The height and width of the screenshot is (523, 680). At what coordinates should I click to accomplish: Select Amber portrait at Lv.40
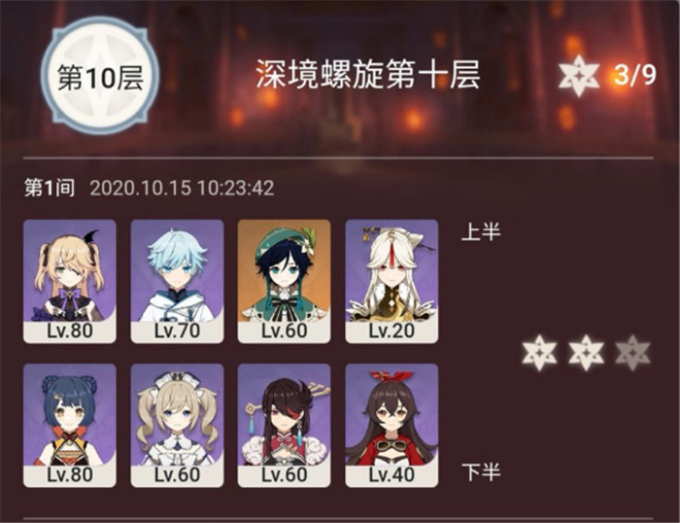pyautogui.click(x=391, y=426)
